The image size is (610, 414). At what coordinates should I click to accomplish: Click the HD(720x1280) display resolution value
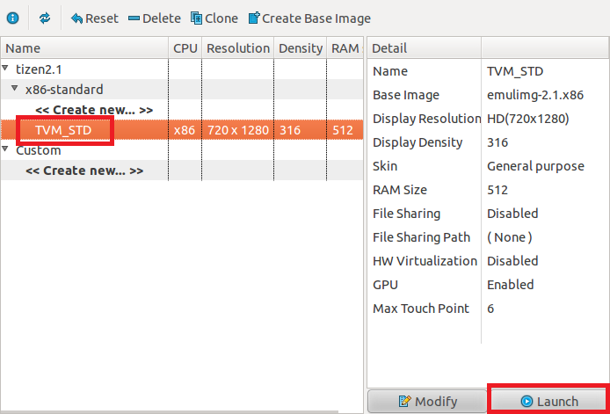[x=528, y=119]
